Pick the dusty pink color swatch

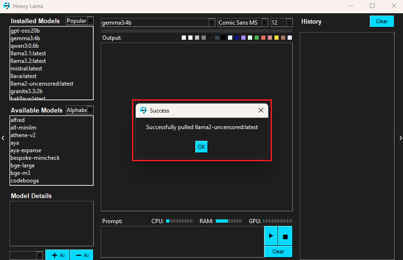pyautogui.click(x=270, y=38)
